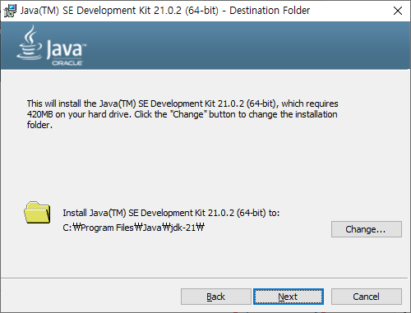Image resolution: width=411 pixels, height=313 pixels.
Task: Click the description text about 420MB requirement
Action: pos(182,114)
